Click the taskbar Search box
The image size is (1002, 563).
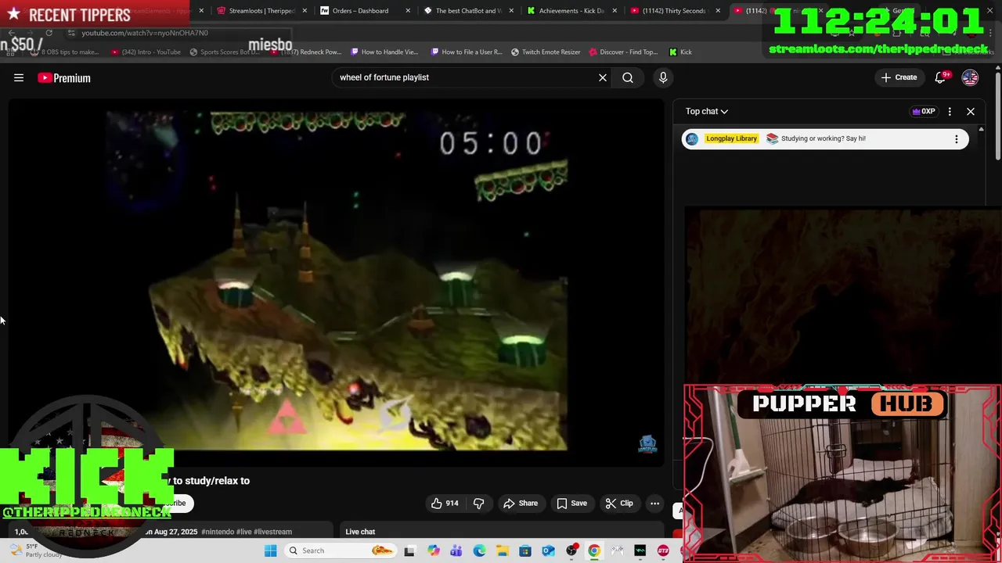tap(340, 550)
